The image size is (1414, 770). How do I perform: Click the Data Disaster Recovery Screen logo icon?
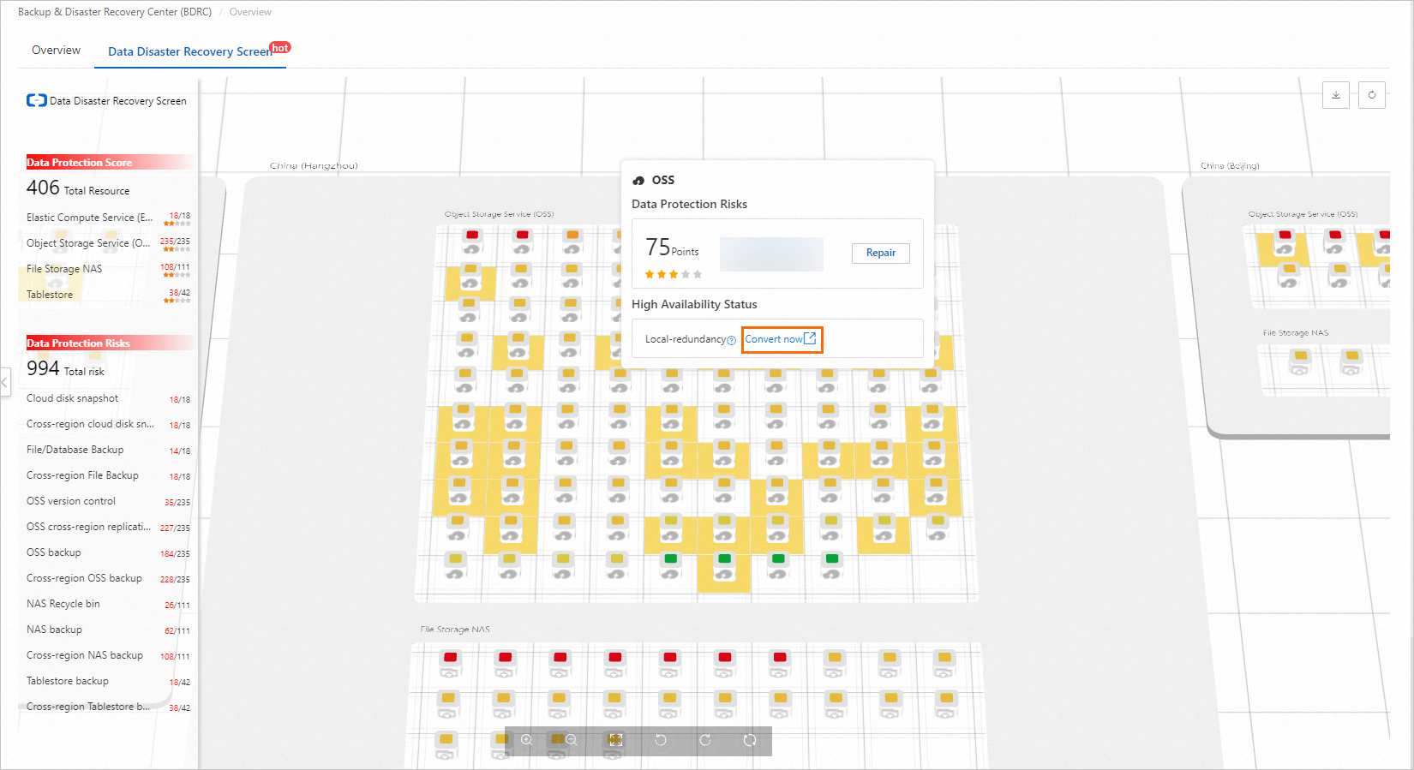click(x=37, y=100)
